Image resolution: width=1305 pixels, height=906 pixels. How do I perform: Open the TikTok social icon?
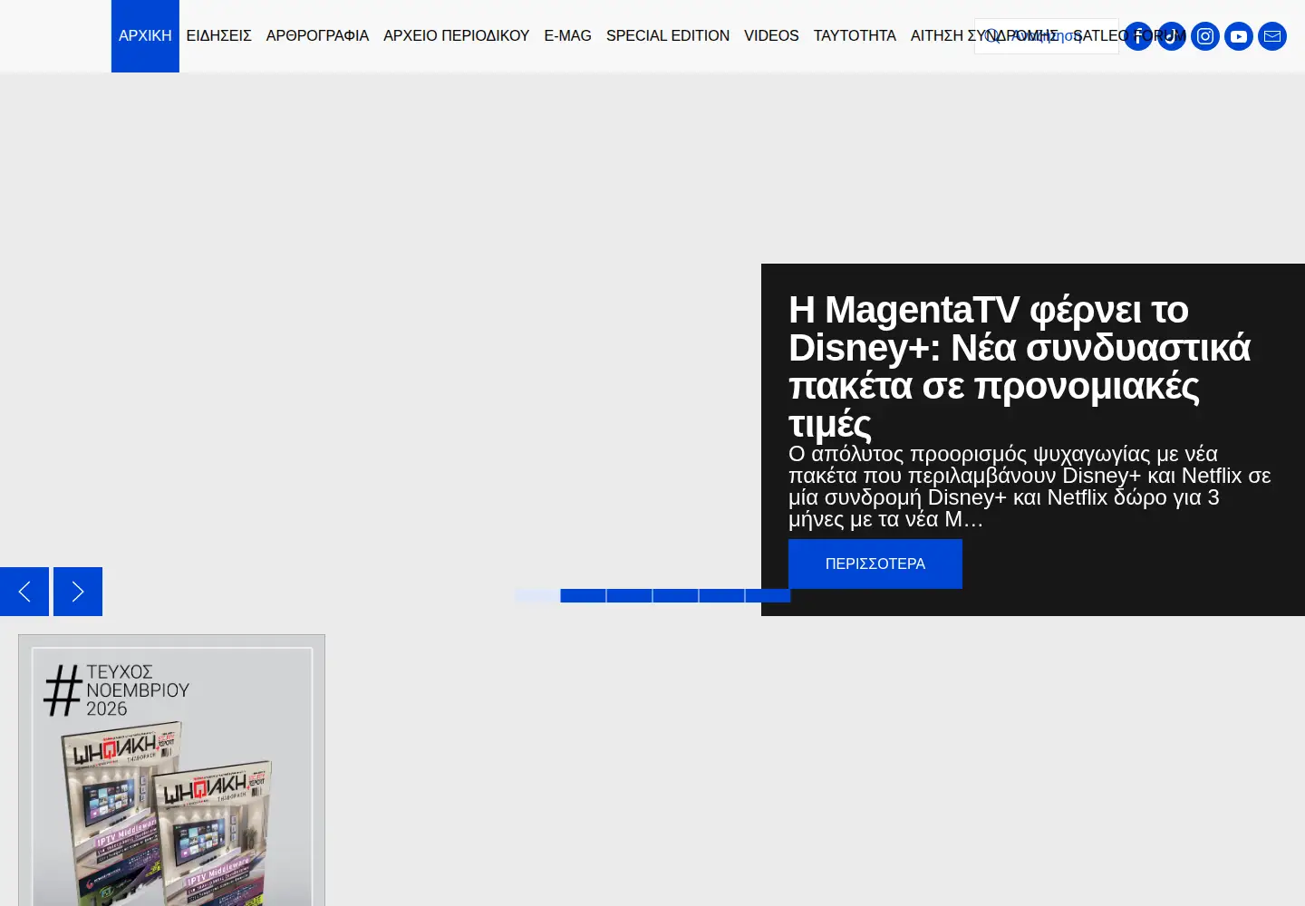pos(1172,36)
